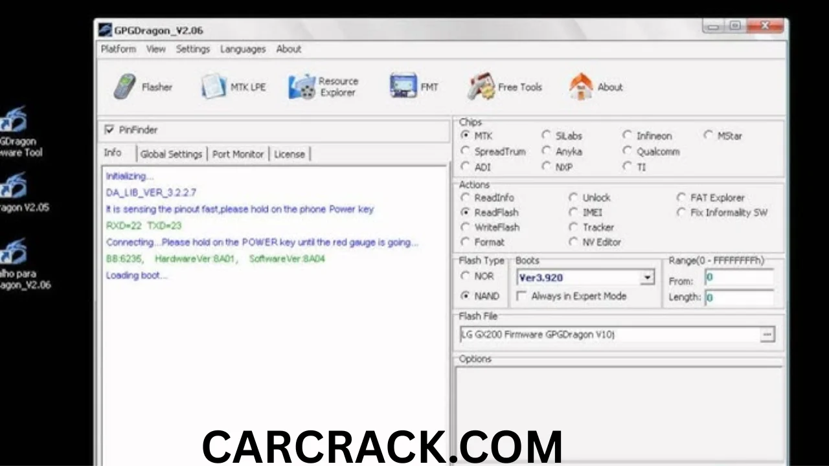Click the Options panel text area

click(x=619, y=416)
